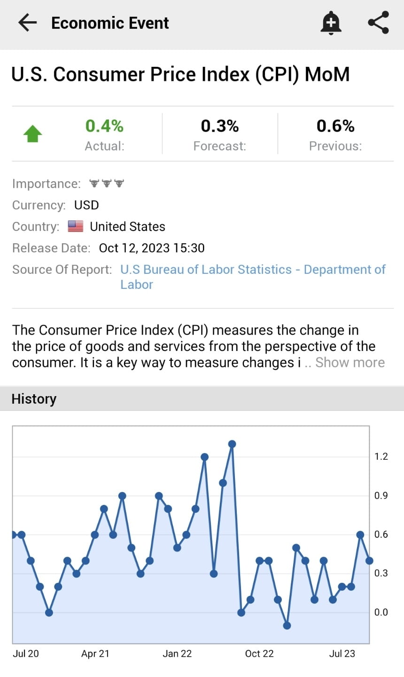The image size is (404, 677).
Task: Add an alert with the bell icon
Action: click(331, 23)
